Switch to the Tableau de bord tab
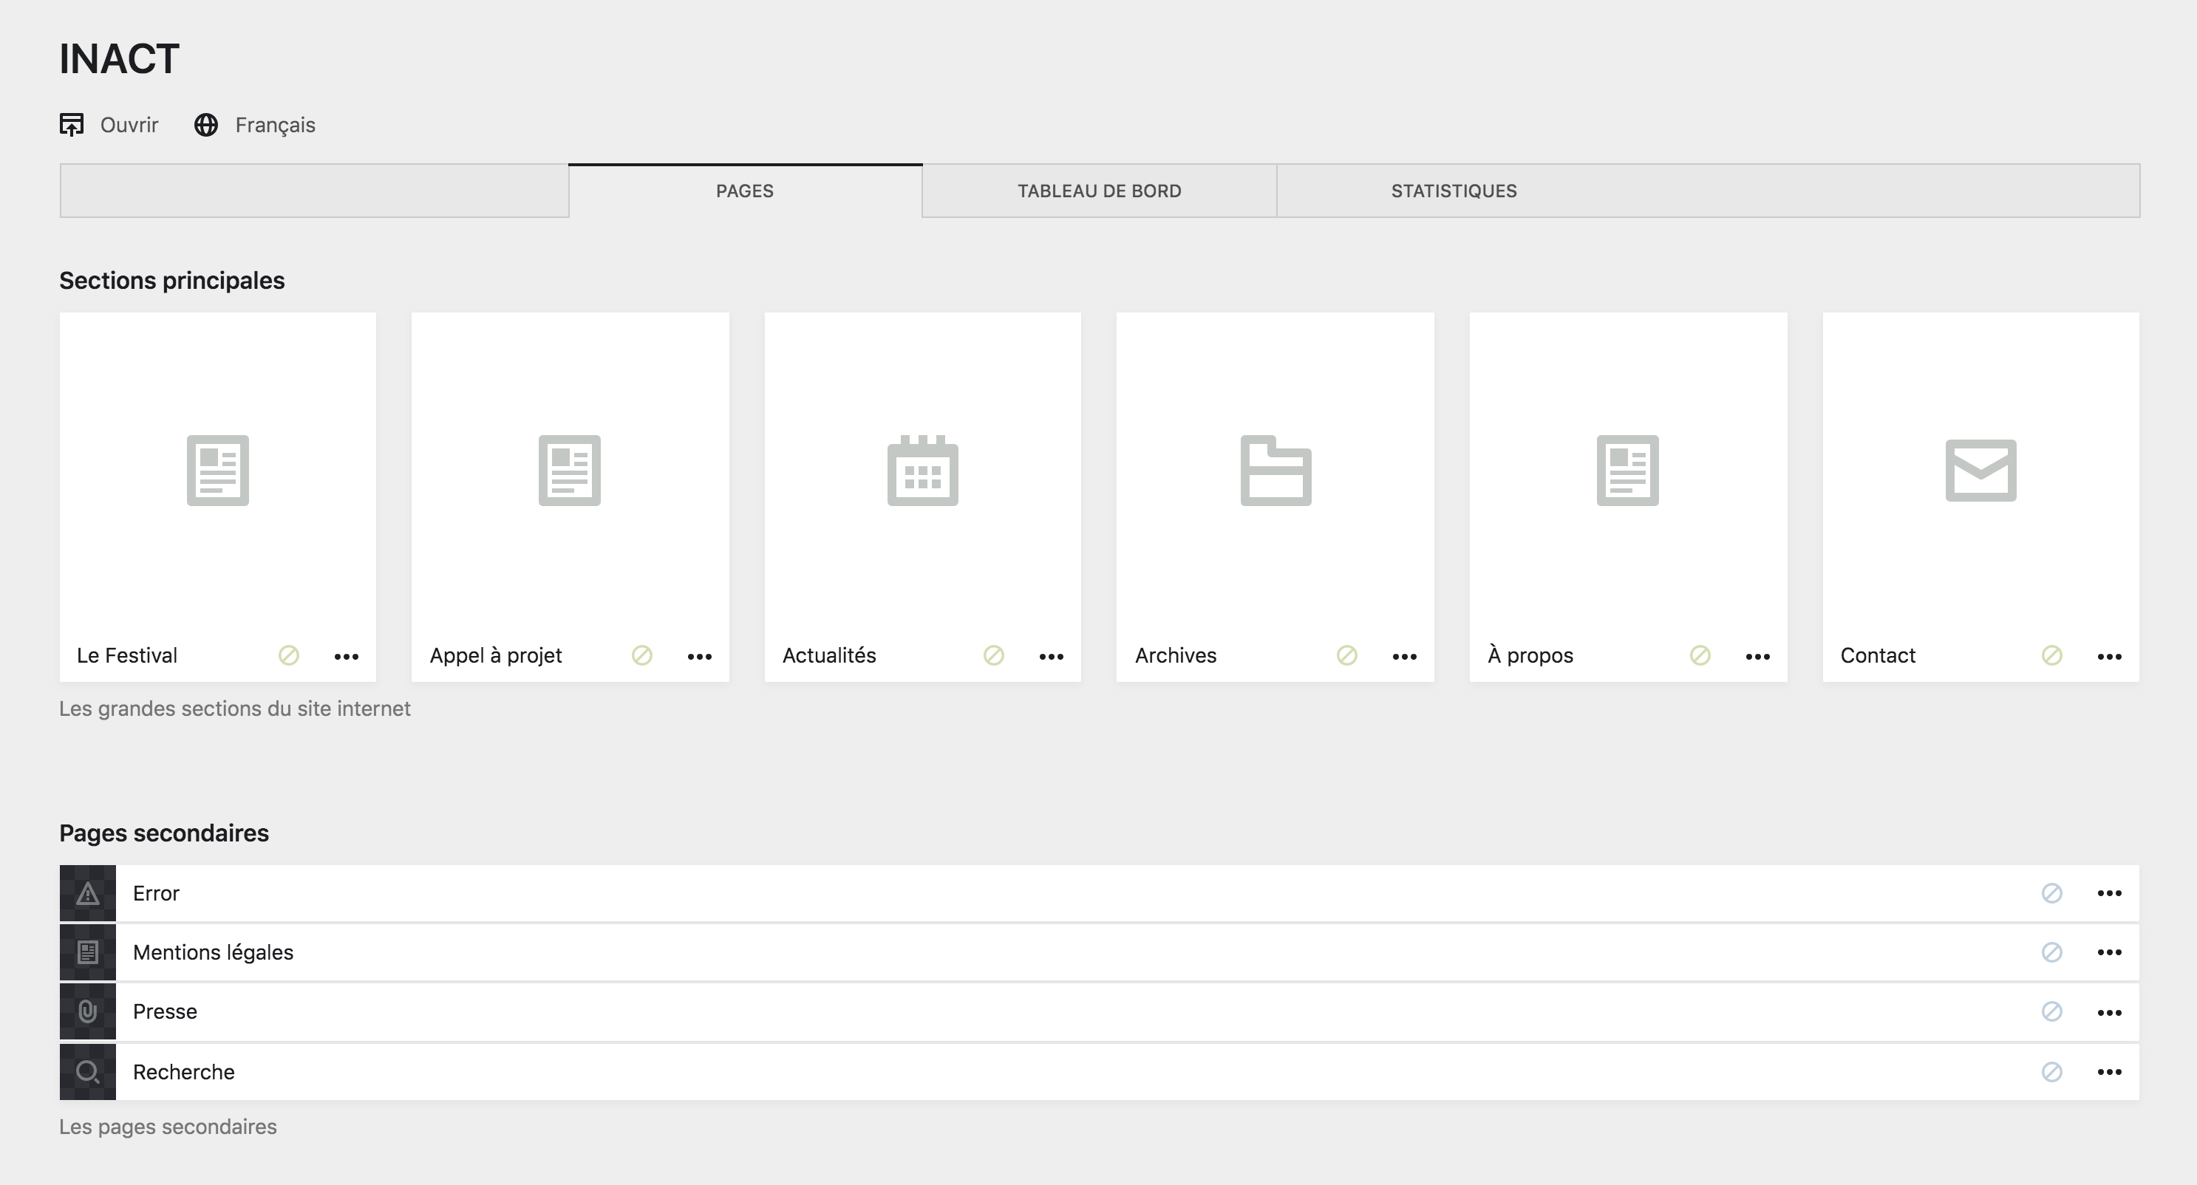This screenshot has height=1185, width=2197. 1098,191
